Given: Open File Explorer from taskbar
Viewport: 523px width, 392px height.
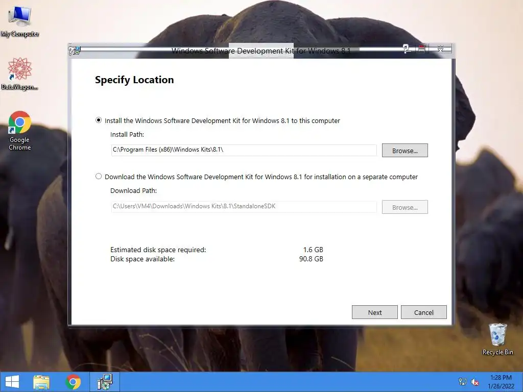Looking at the screenshot, I should click(x=41, y=382).
